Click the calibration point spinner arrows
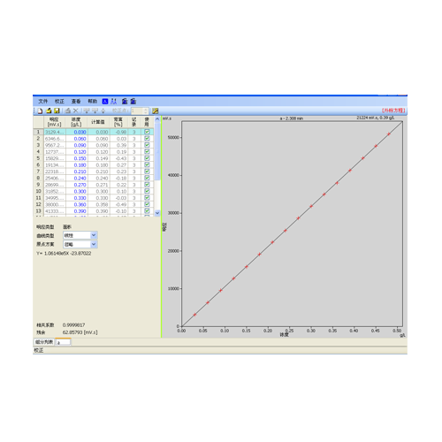Viewport: 442px width, 442px height. tap(146, 110)
